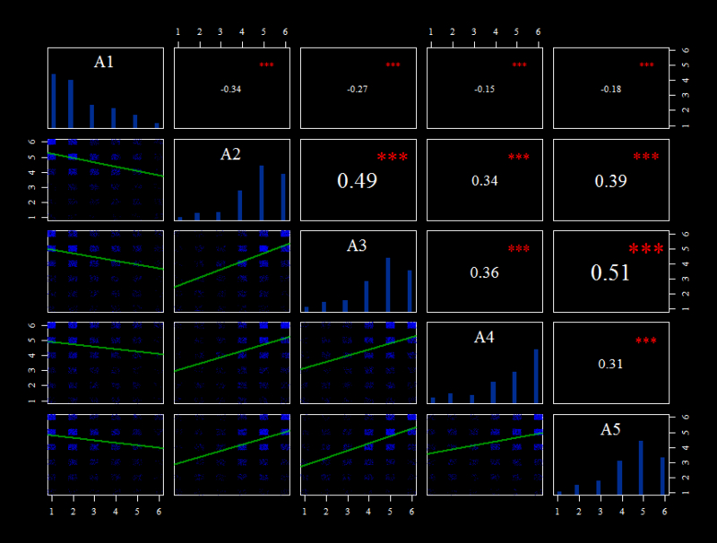The width and height of the screenshot is (717, 543).
Task: Click the A1 histogram panel label
Action: pyautogui.click(x=104, y=62)
